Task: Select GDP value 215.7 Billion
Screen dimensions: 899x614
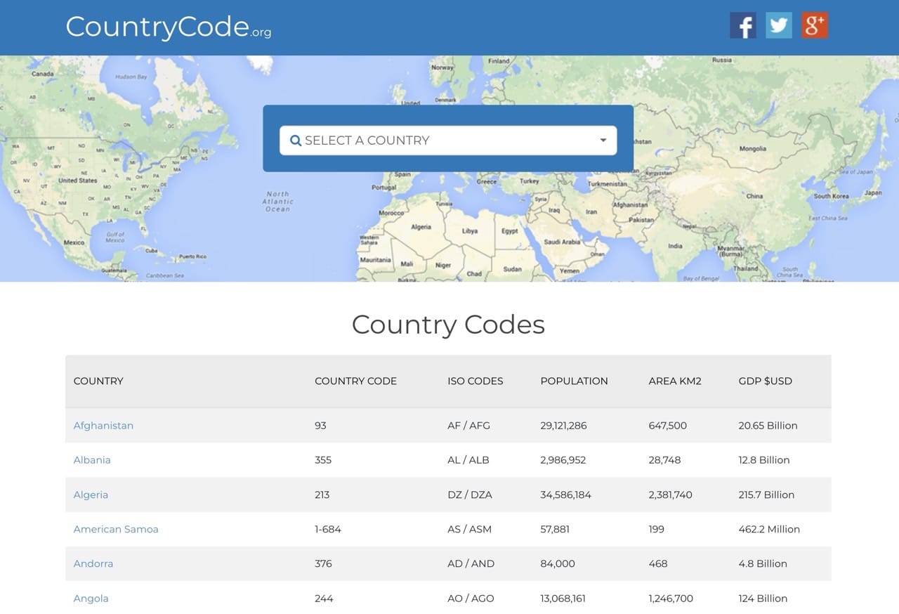Action: click(766, 495)
